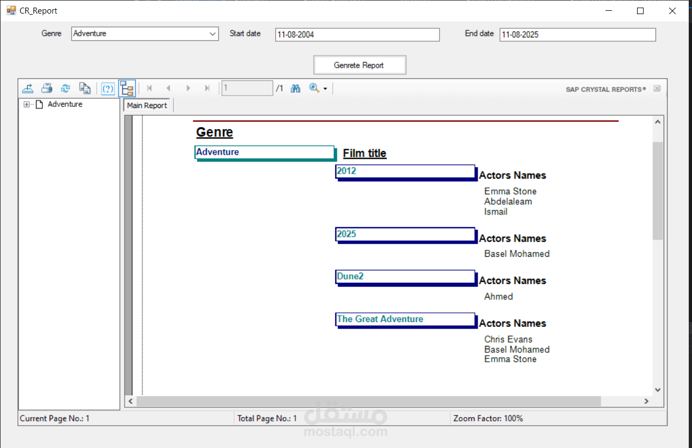Open the Genre combo box dropdown
Viewport: 692px width, 448px height.
[213, 34]
